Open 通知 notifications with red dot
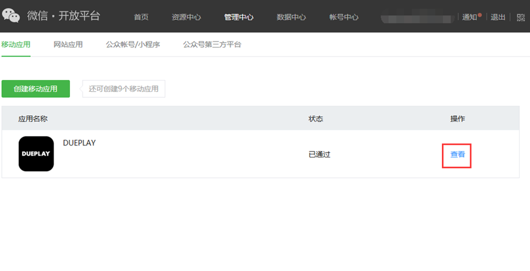This screenshot has width=530, height=271. (x=471, y=17)
